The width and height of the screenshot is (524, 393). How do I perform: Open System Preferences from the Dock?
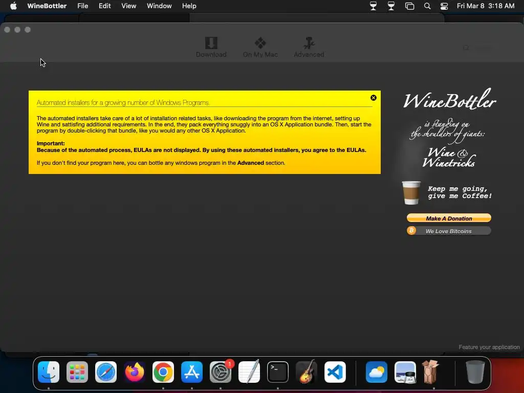coord(221,372)
